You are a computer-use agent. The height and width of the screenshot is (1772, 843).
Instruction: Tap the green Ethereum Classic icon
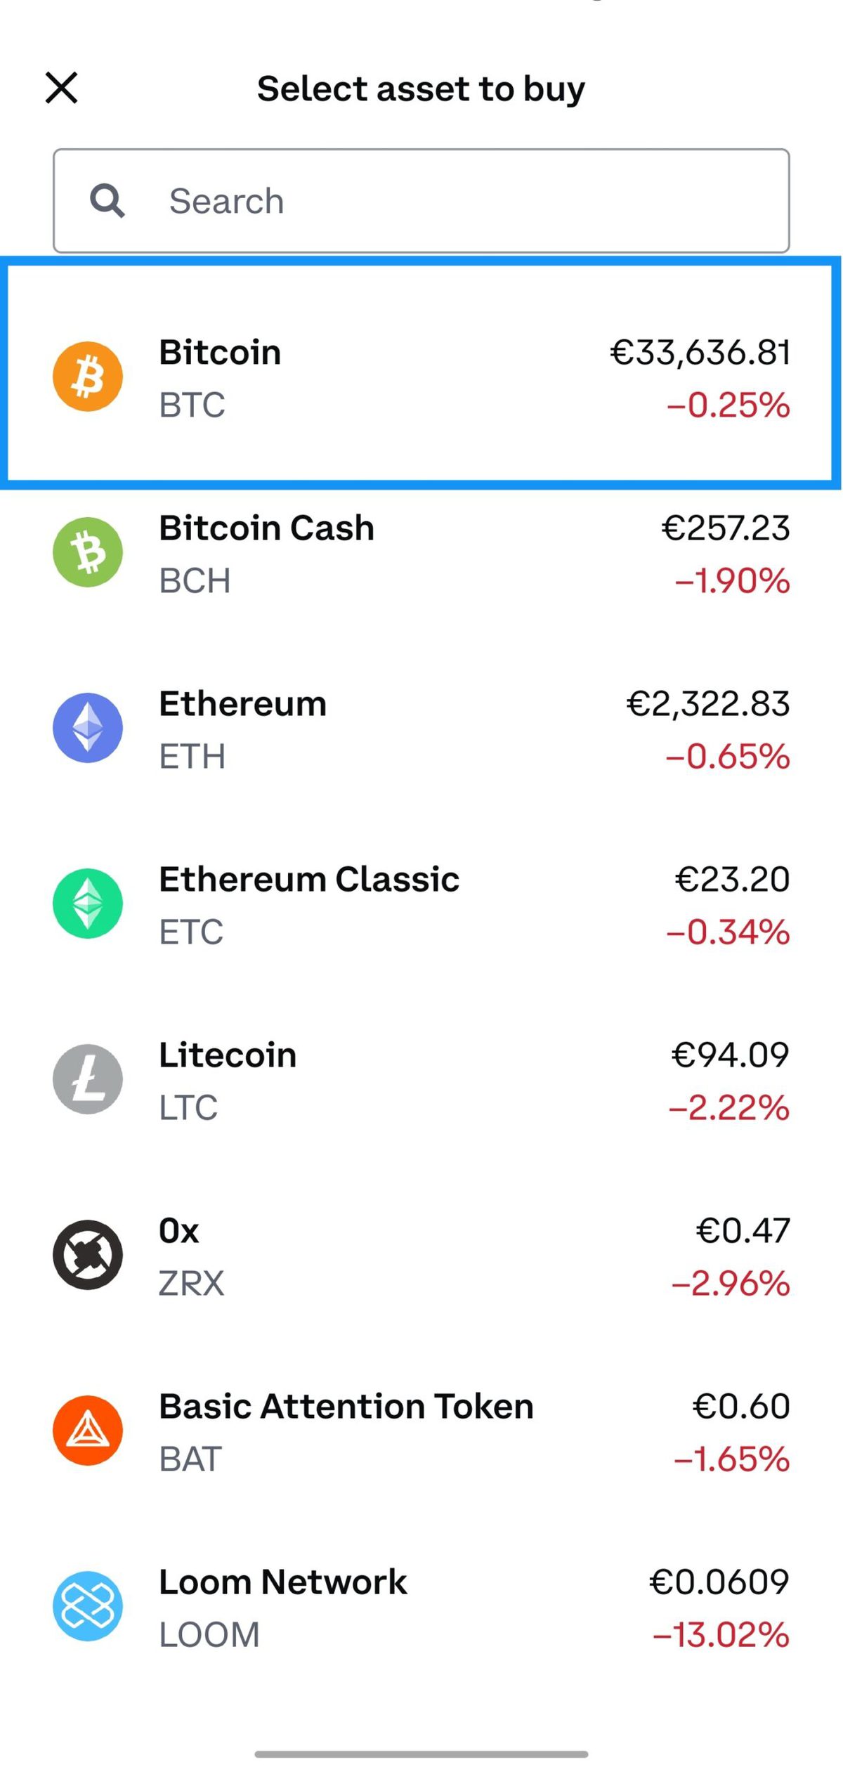pyautogui.click(x=88, y=904)
